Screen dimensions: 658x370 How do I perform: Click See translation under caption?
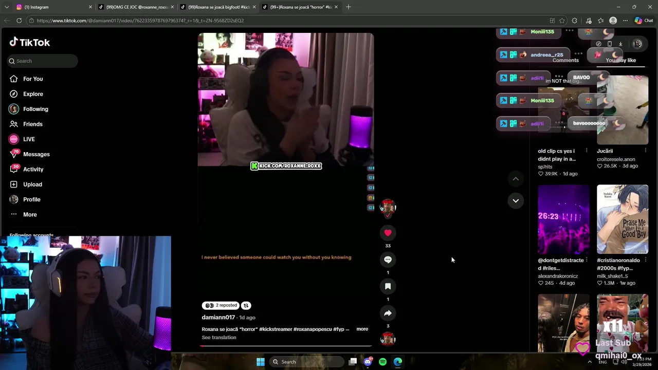tap(219, 338)
